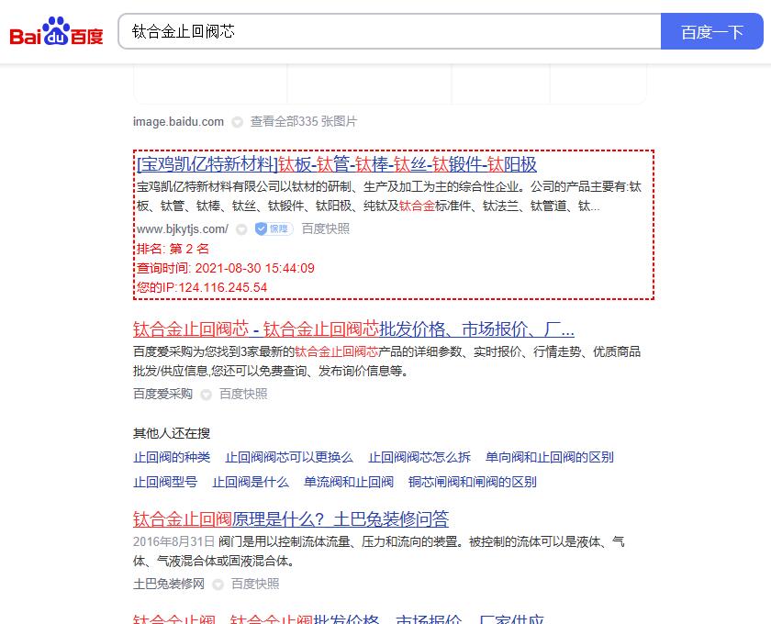
Task: Search related 单流阀和止回阀
Action: 348,482
